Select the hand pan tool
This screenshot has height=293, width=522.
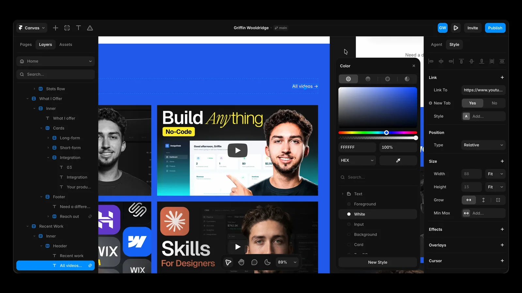[x=241, y=262]
